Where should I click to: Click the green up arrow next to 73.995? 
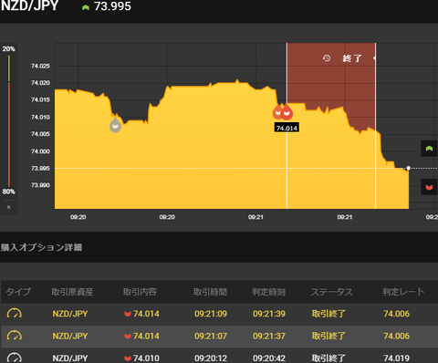[86, 7]
